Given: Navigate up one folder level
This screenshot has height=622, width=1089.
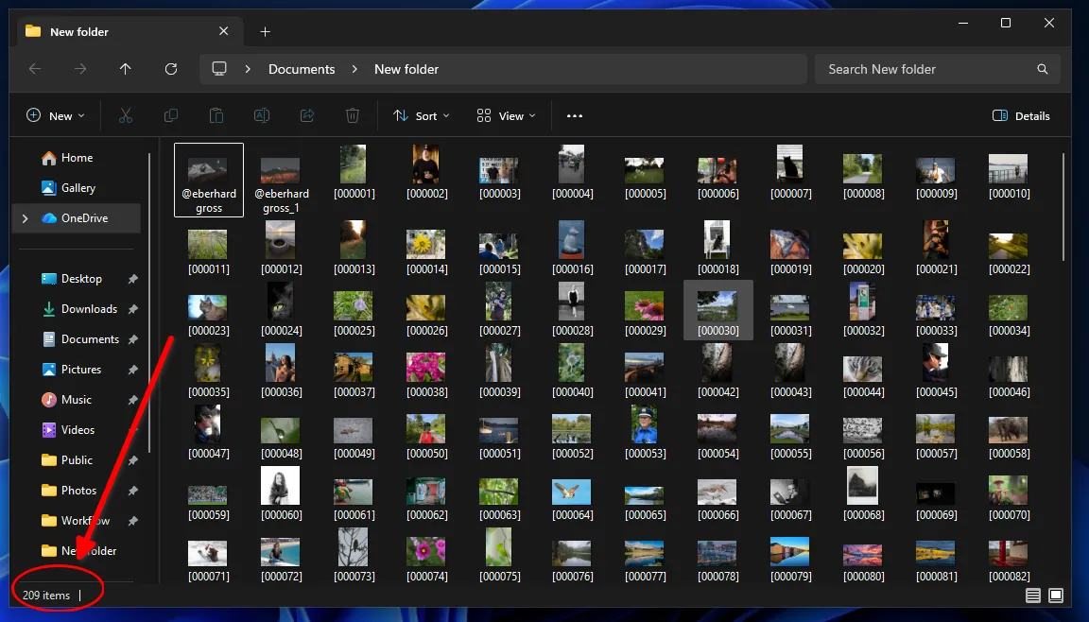Looking at the screenshot, I should 125,68.
